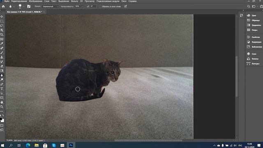Click the brush angle input field
The height and width of the screenshot is (148, 263).
click(x=93, y=7)
